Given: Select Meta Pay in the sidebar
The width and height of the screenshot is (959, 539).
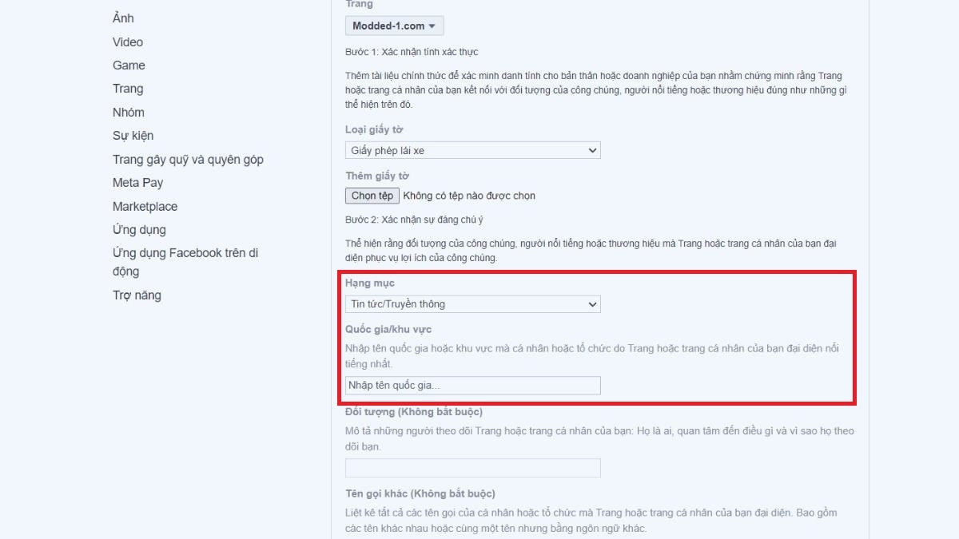Looking at the screenshot, I should click(137, 183).
